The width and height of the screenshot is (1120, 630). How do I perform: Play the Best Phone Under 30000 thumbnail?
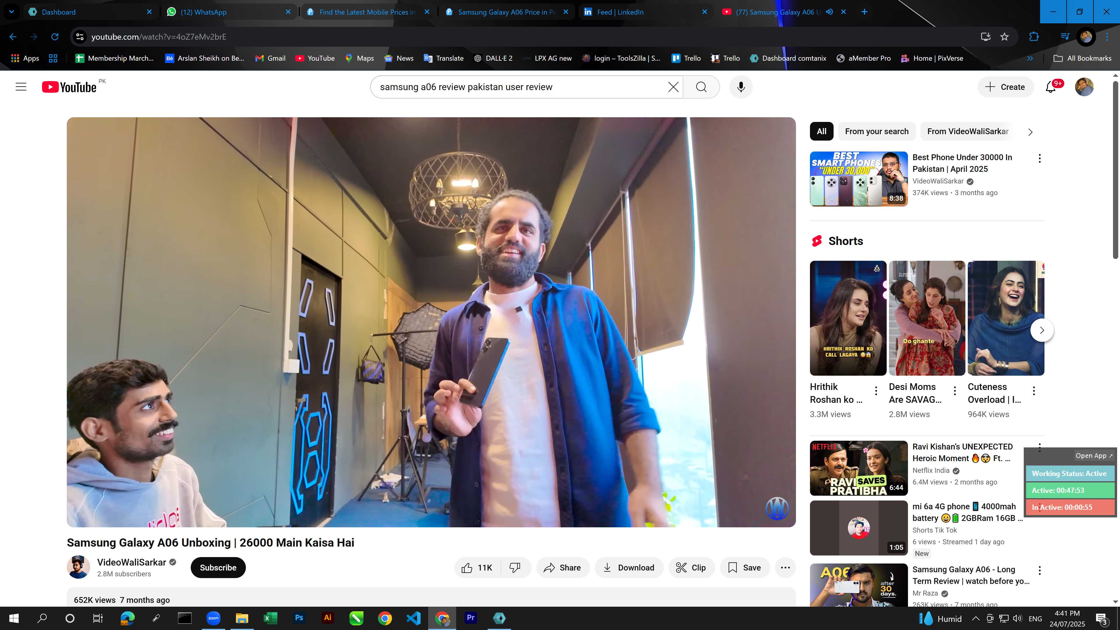pyautogui.click(x=859, y=179)
